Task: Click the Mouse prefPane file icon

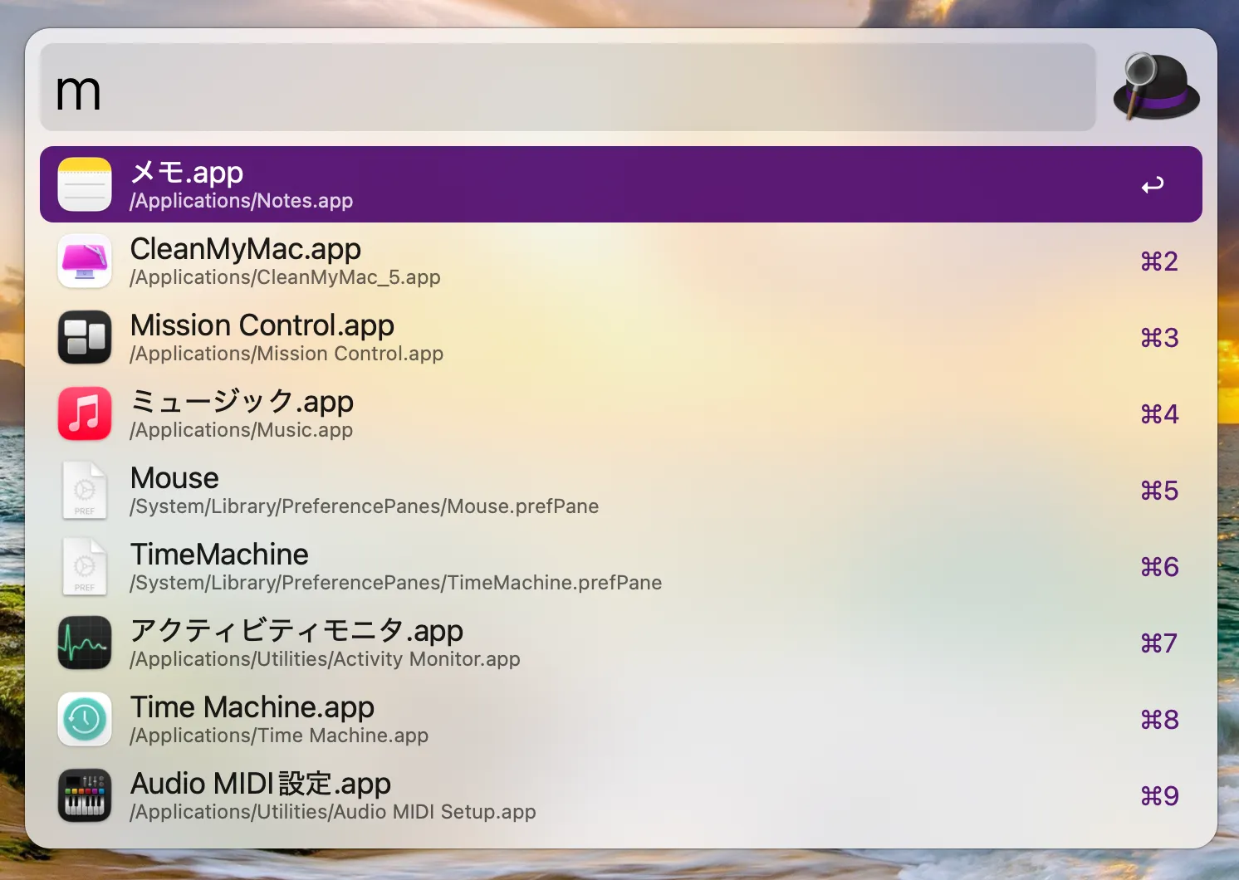Action: 85,490
